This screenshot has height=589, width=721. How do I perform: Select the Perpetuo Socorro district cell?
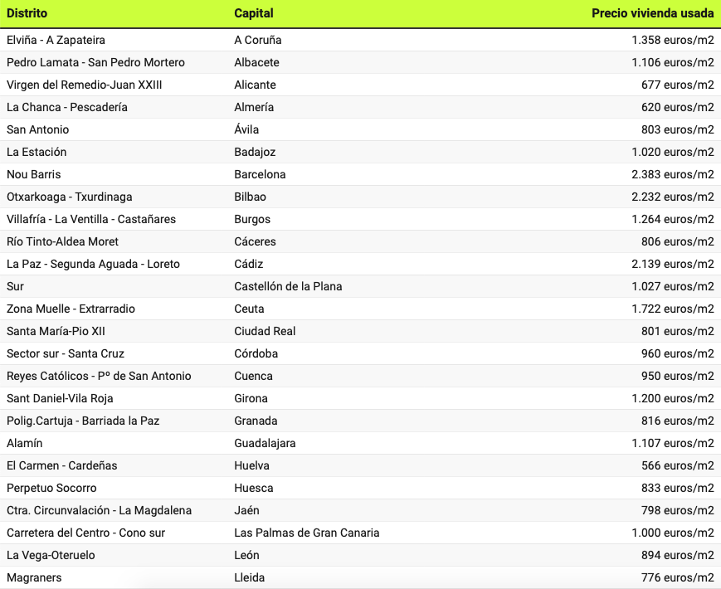pos(51,488)
